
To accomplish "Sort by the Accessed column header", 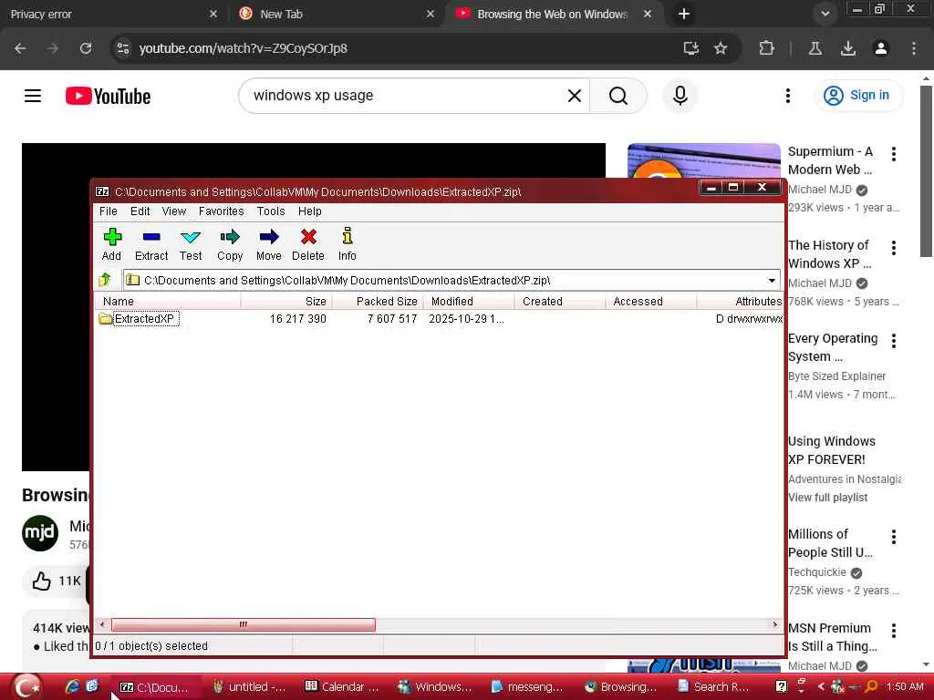I will pos(650,301).
